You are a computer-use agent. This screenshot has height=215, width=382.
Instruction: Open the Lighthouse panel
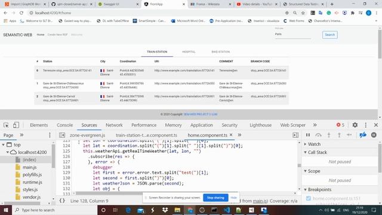pyautogui.click(x=260, y=125)
